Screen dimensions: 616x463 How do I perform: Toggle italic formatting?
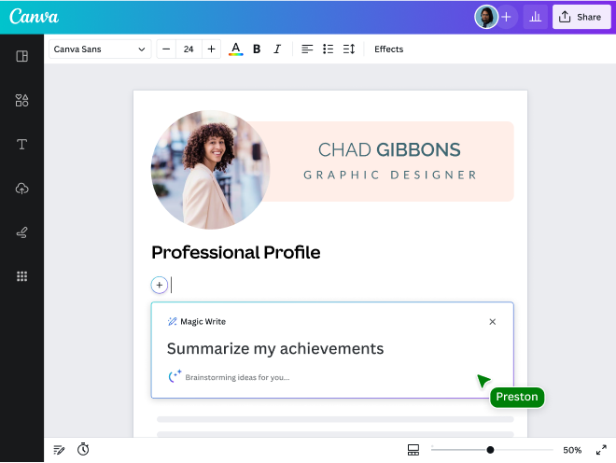point(277,49)
